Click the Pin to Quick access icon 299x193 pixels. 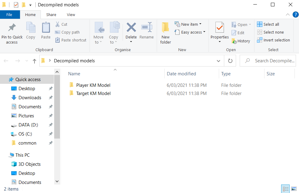pos(12,28)
